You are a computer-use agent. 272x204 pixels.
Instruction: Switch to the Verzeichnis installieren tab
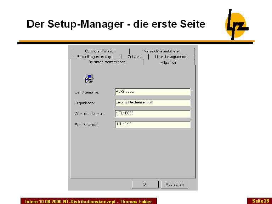[162, 51]
